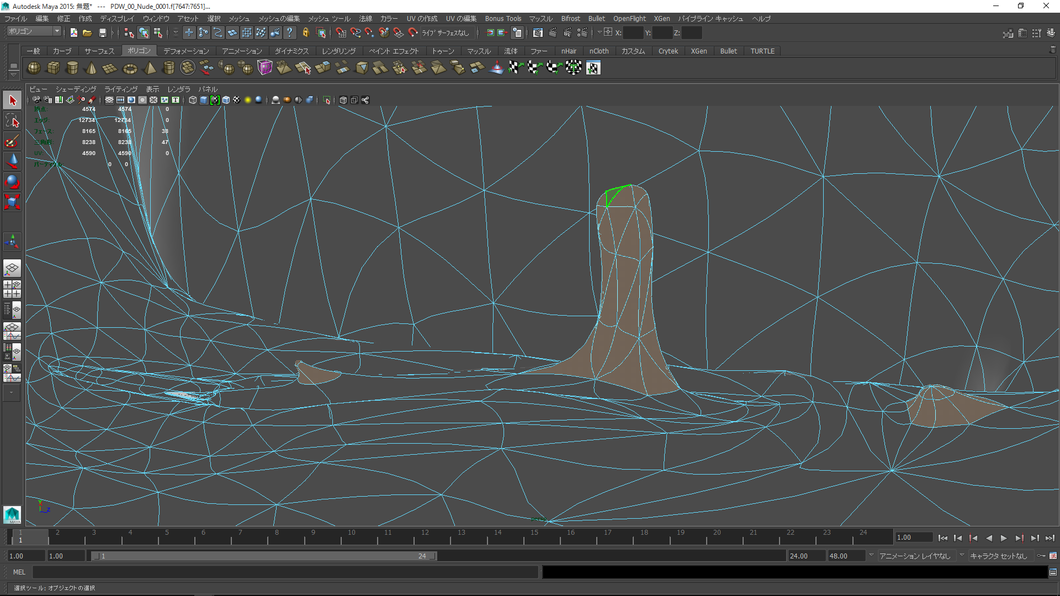Activate the Rotate tool in toolbox
The height and width of the screenshot is (596, 1060).
(12, 182)
